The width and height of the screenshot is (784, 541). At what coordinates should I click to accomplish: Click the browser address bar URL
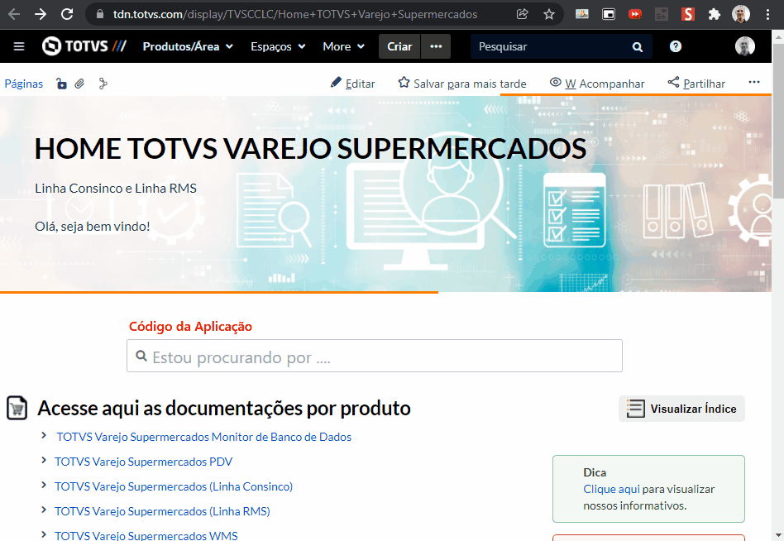(x=295, y=14)
